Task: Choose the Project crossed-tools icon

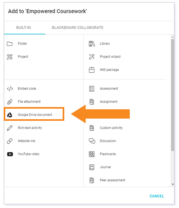Action: click(x=10, y=57)
